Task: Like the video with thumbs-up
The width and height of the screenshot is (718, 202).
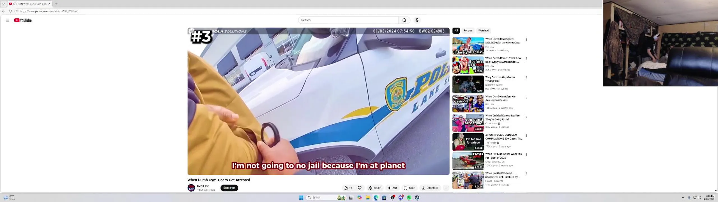Action: tap(348, 188)
